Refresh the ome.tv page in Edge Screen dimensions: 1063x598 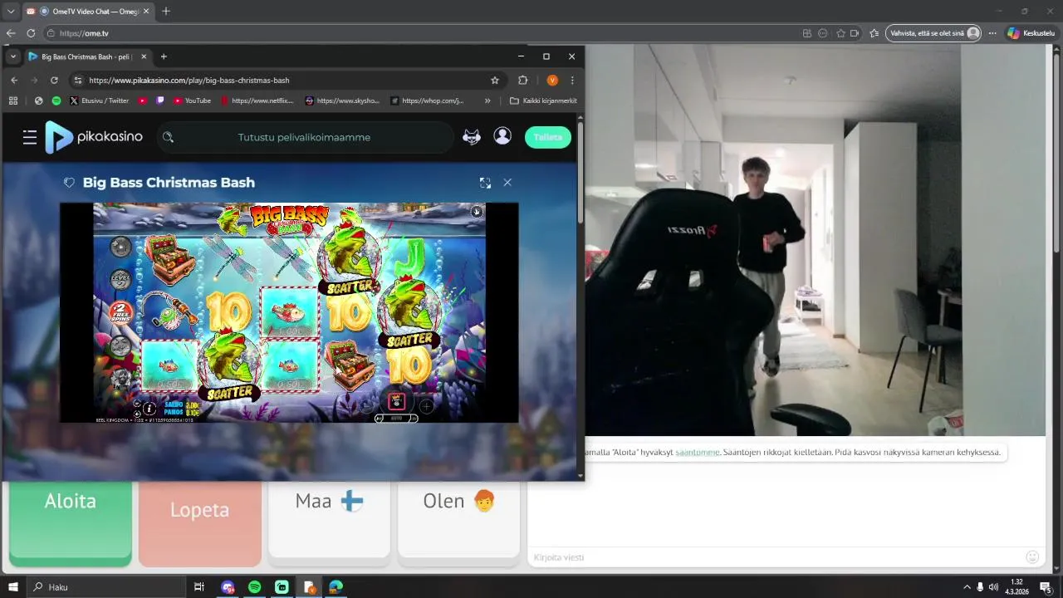31,33
